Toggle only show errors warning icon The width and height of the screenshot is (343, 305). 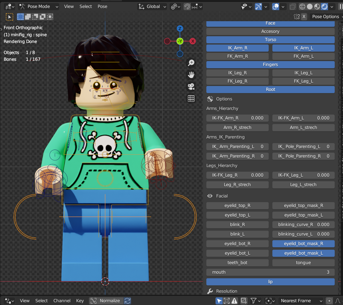click(x=234, y=301)
